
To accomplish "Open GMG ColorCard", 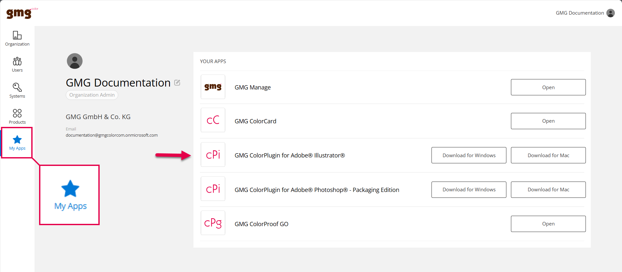I will pyautogui.click(x=548, y=121).
